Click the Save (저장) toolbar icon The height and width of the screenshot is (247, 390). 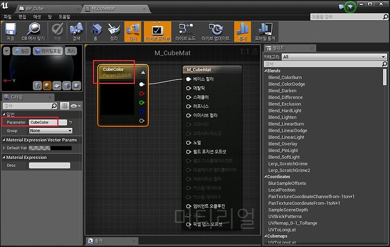pos(10,31)
